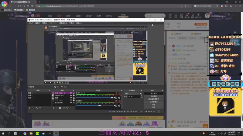This screenshot has width=243, height=136.
Task: Remove the selected source in OBS
Action: pos(56,108)
